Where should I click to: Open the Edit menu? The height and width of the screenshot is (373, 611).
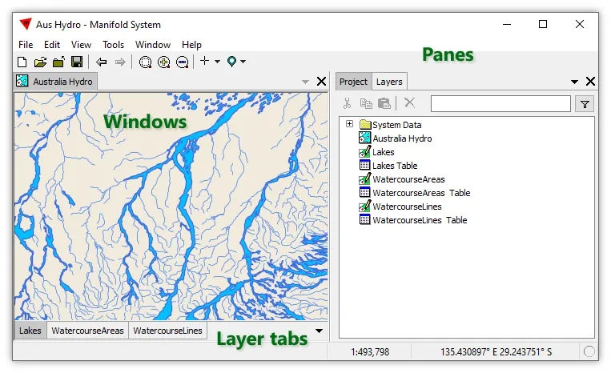click(x=52, y=45)
